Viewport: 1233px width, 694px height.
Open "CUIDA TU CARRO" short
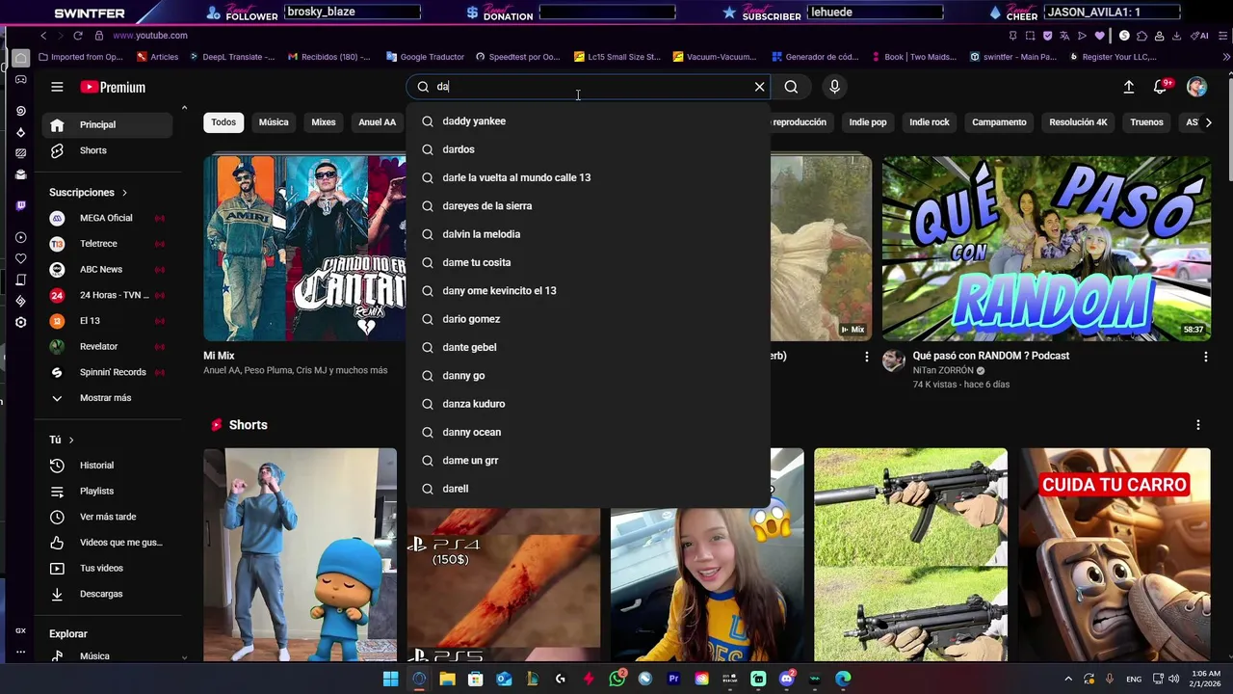coord(1115,554)
